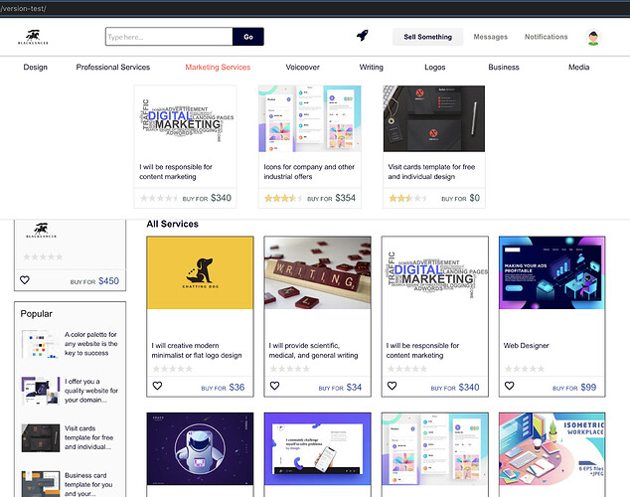The height and width of the screenshot is (497, 630).
Task: Open astronaut space illustration thumbnail
Action: 200,448
